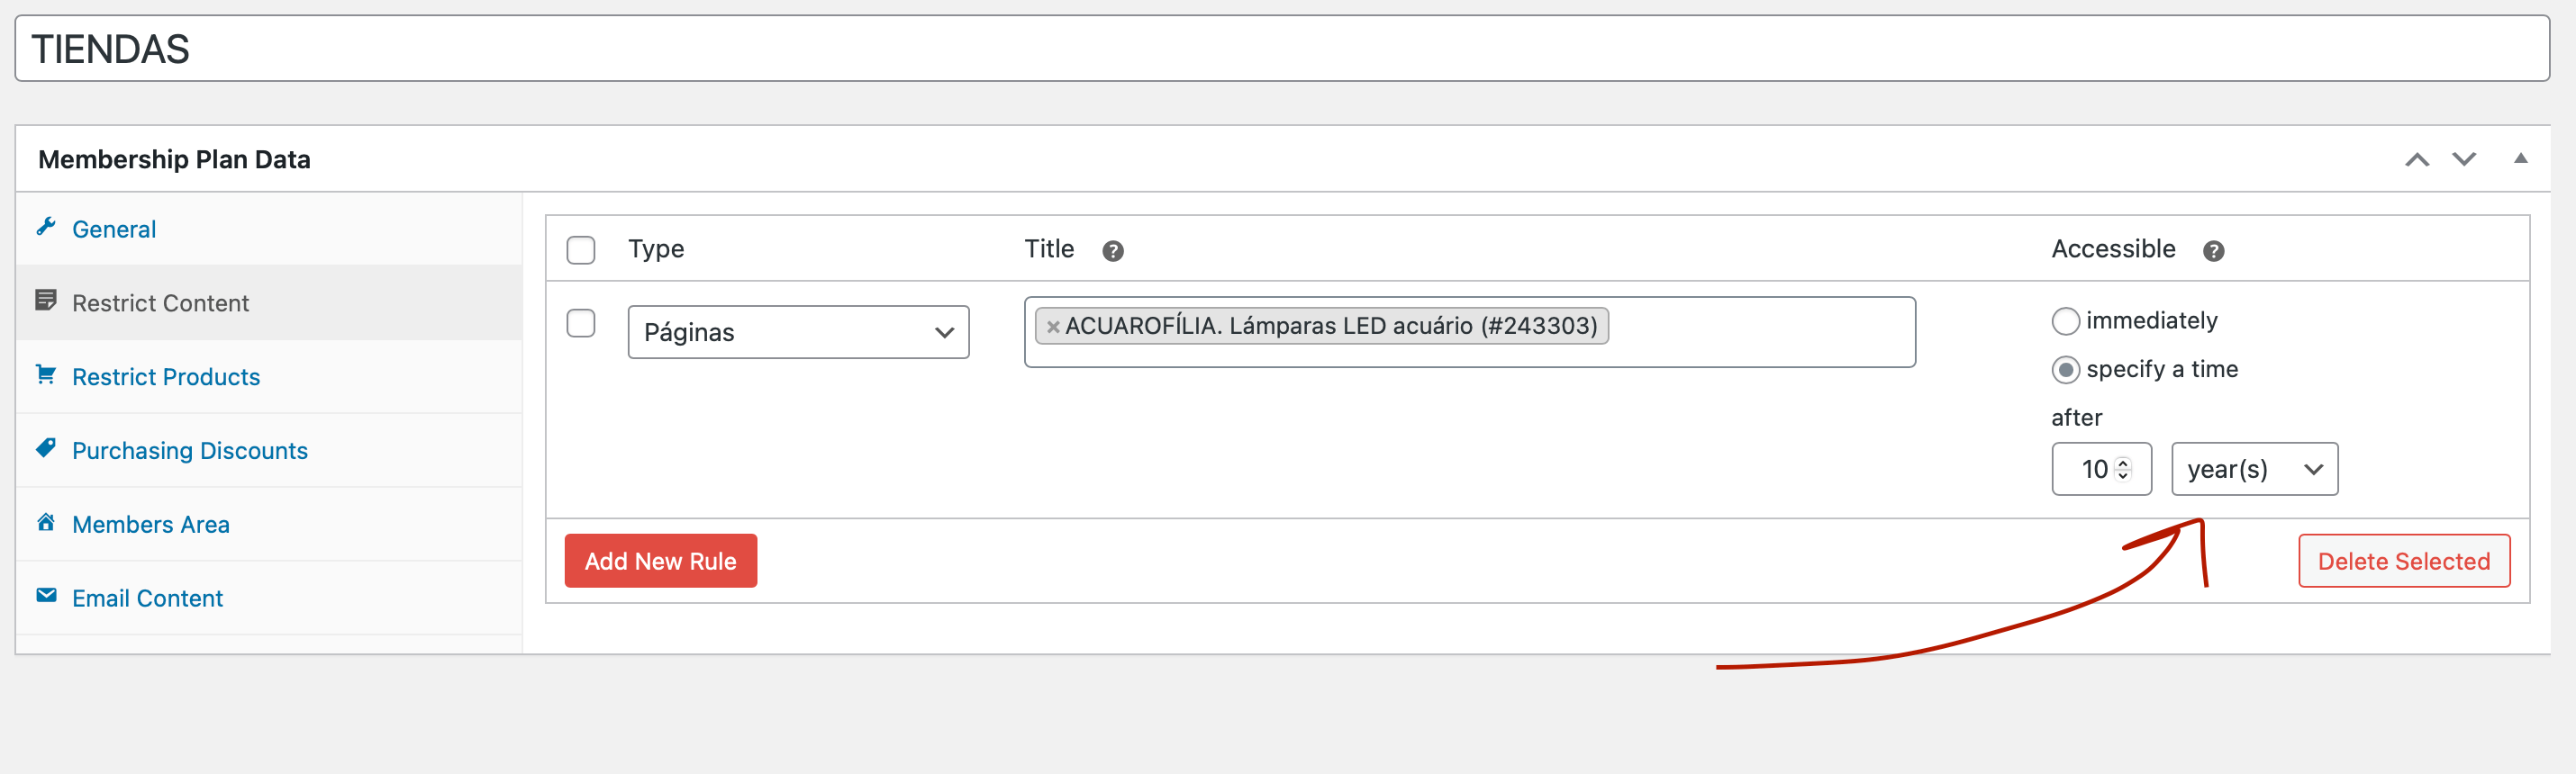
Task: Click the help icon next to Accessible
Action: [x=2214, y=251]
